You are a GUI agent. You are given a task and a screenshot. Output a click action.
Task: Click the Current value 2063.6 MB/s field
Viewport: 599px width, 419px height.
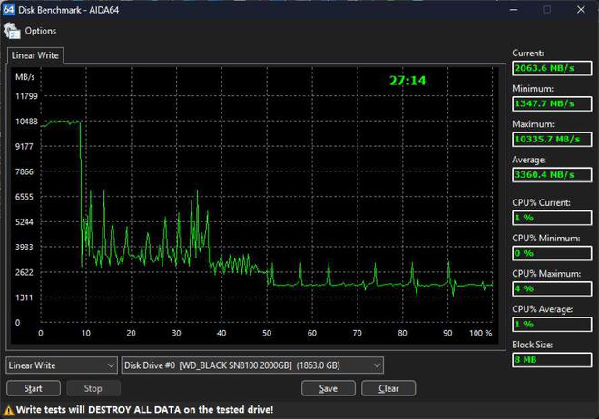point(552,68)
